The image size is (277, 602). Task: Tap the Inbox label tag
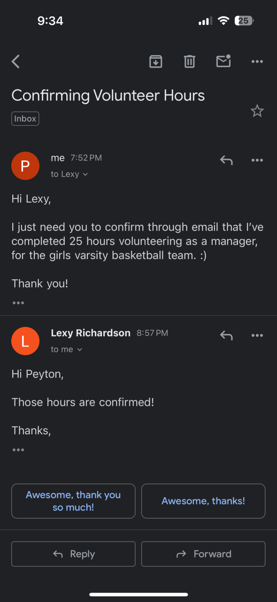click(x=25, y=119)
